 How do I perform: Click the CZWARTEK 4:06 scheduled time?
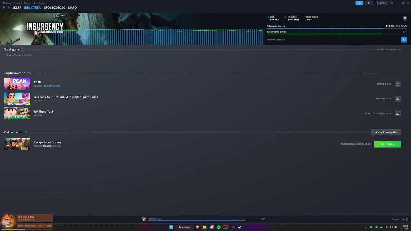pos(383,99)
